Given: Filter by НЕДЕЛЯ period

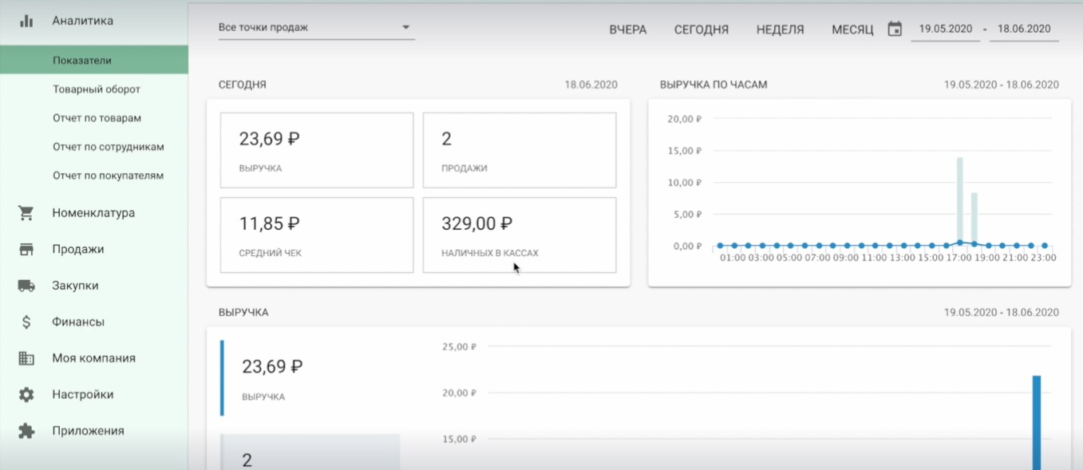Looking at the screenshot, I should point(781,30).
